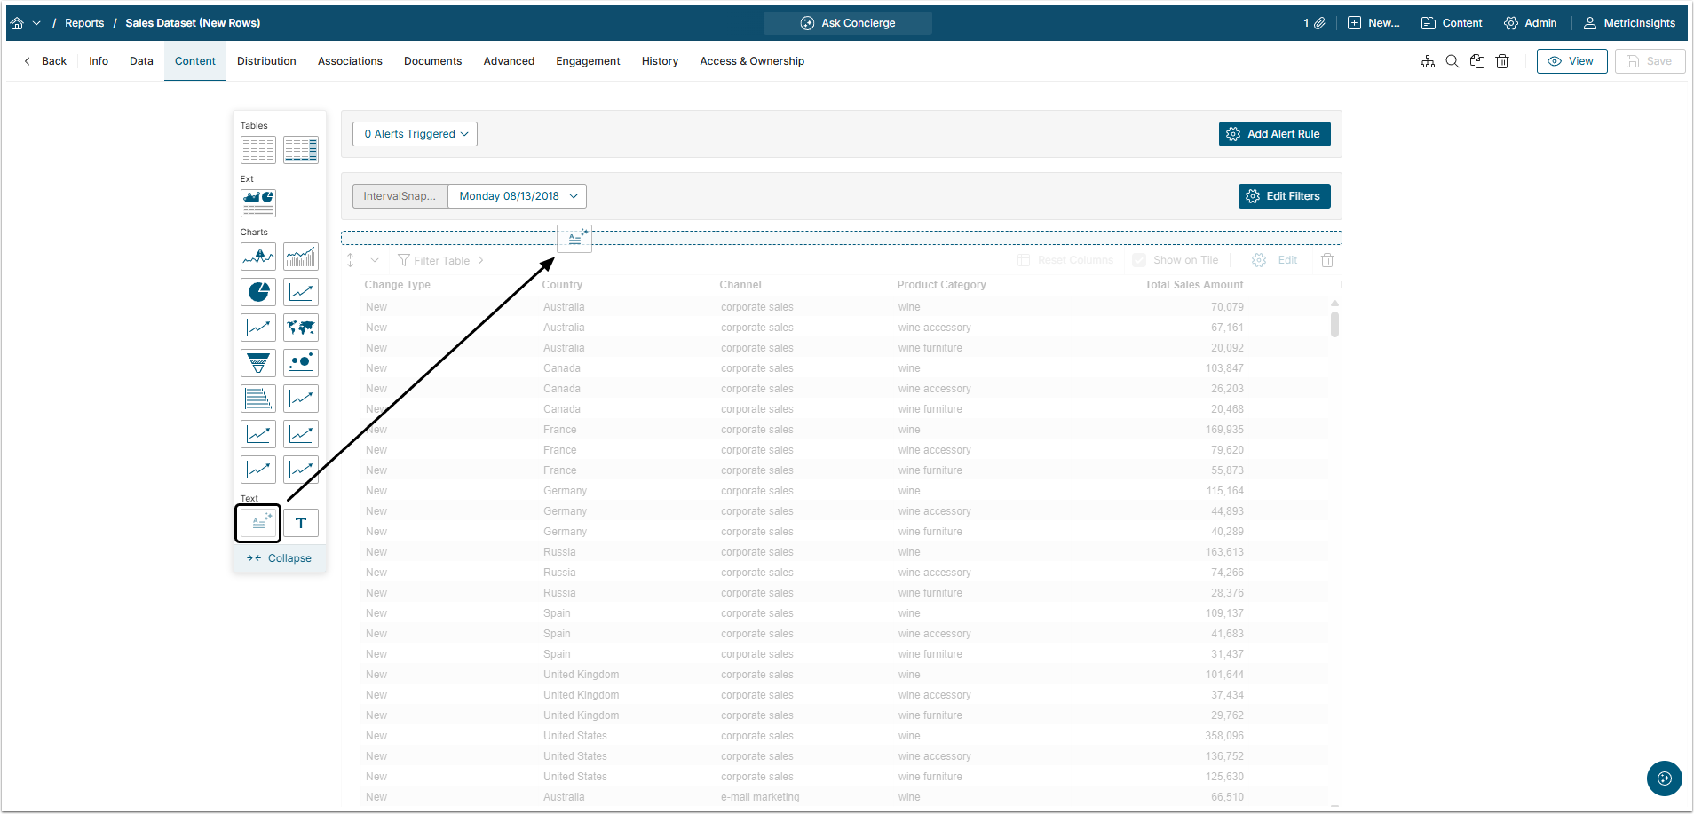Collapse the widget palette panel

tap(280, 558)
